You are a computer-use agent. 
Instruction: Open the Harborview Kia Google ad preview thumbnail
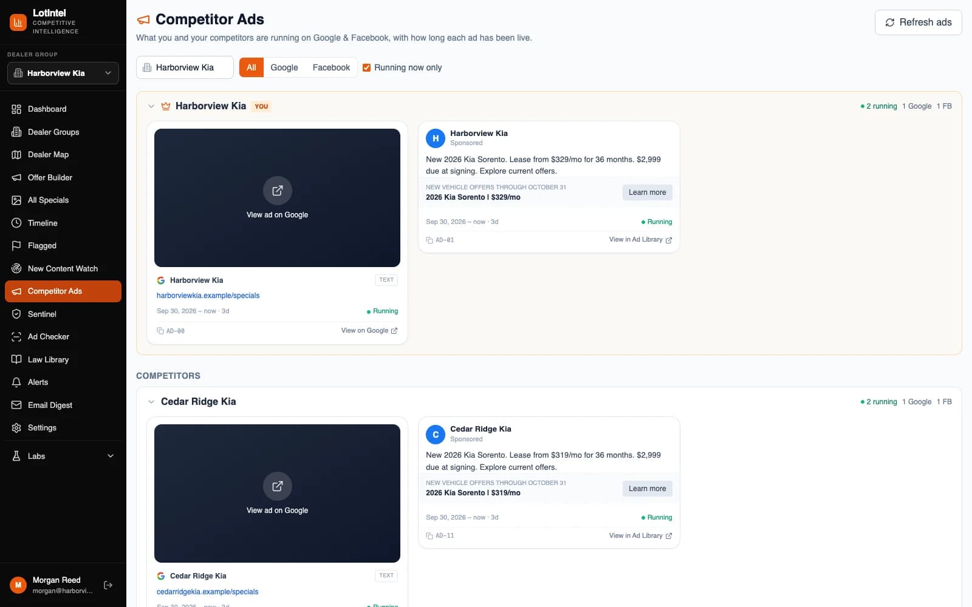click(277, 198)
